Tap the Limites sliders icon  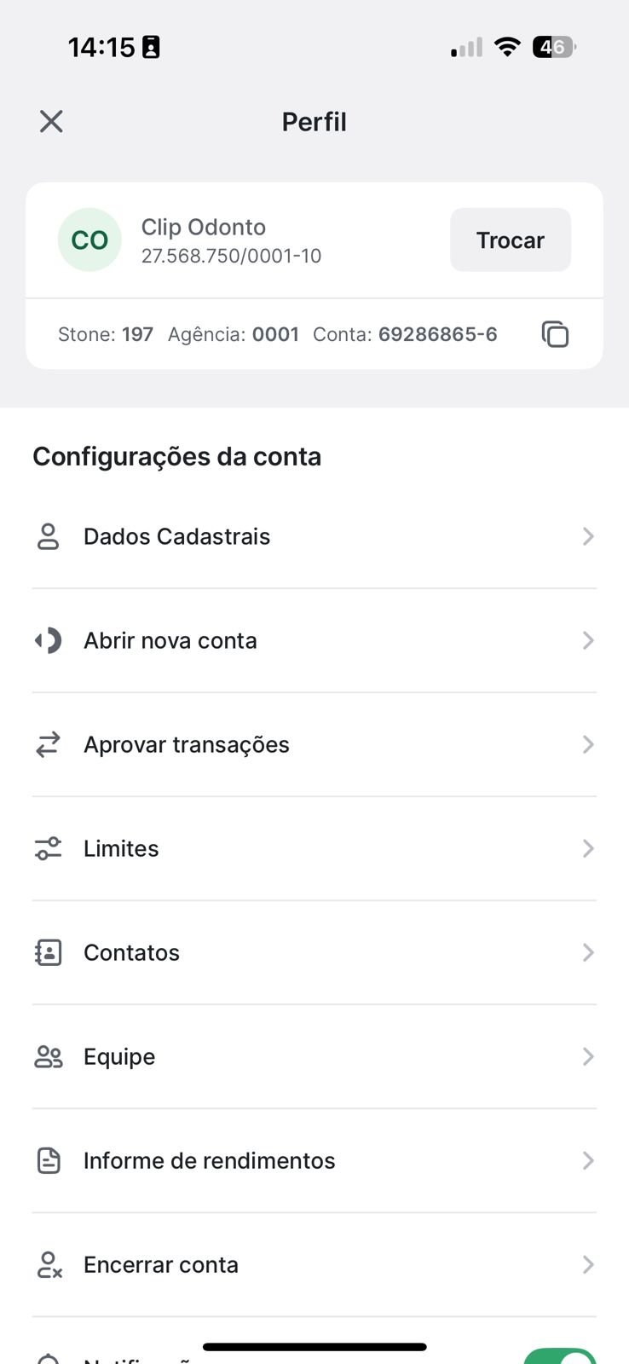coord(48,848)
